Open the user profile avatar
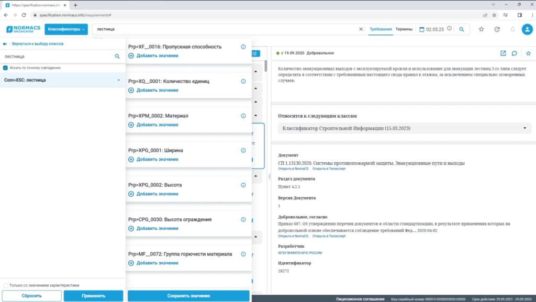Image resolution: width=536 pixels, height=302 pixels. coord(527,29)
